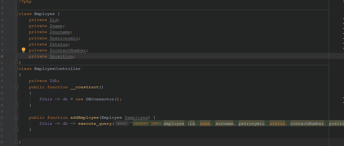Viewport: 344px width, 146px height.
Task: Click 'contactNumber' column in the SQL string
Action: [307, 124]
